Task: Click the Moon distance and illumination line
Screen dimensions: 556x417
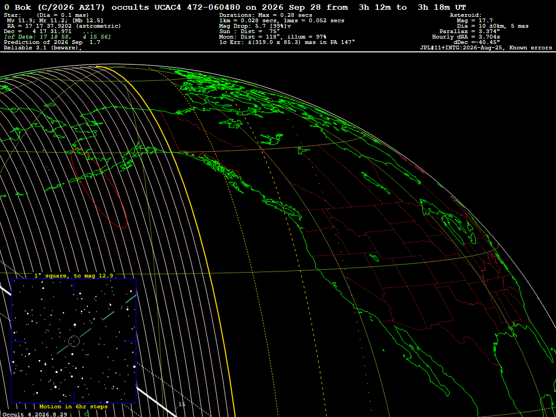Action: pos(273,36)
